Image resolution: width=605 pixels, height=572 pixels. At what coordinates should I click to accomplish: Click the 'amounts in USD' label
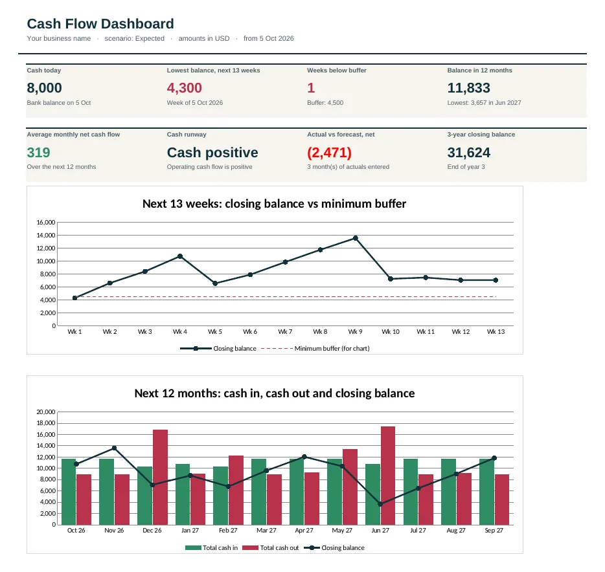[x=204, y=39]
